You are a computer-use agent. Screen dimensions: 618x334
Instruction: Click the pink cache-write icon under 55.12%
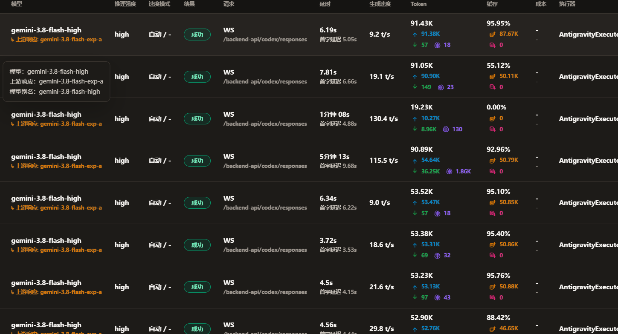492,87
